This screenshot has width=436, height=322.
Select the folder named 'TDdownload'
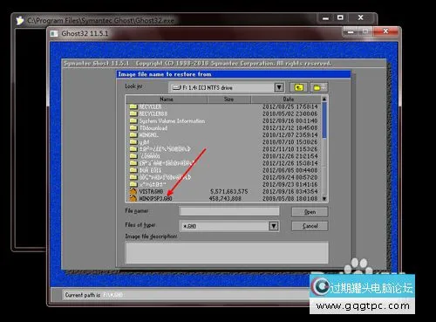tap(153, 127)
